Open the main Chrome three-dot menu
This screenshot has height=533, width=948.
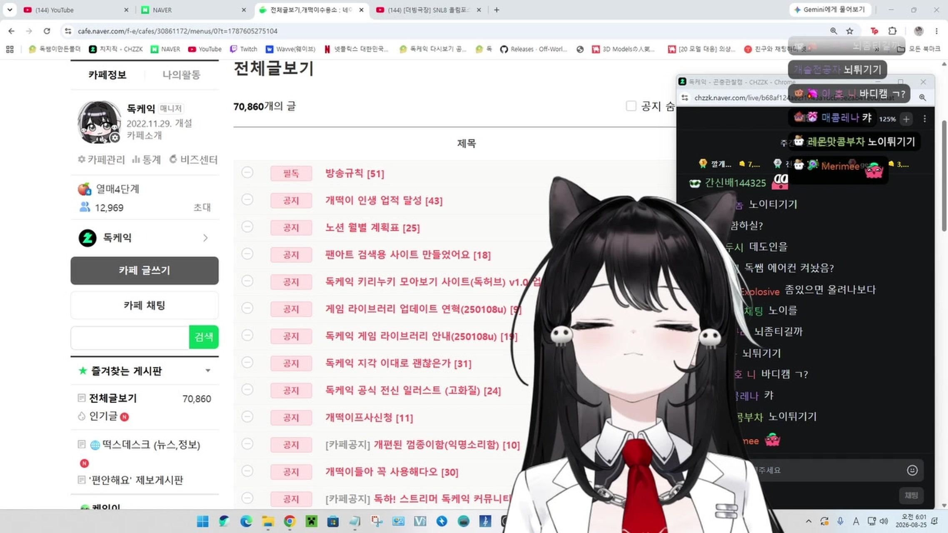[936, 31]
